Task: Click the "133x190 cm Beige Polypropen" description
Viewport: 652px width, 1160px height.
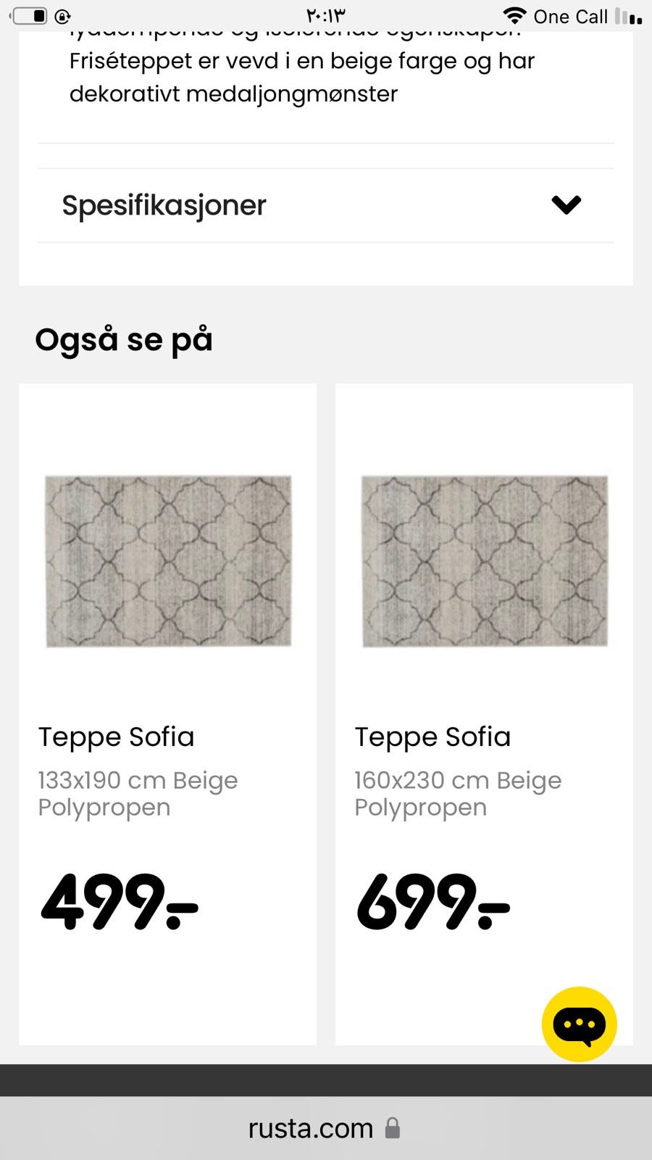Action: 138,793
